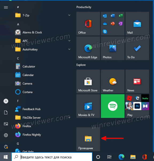Click the Windows Start button

click(x=6, y=157)
